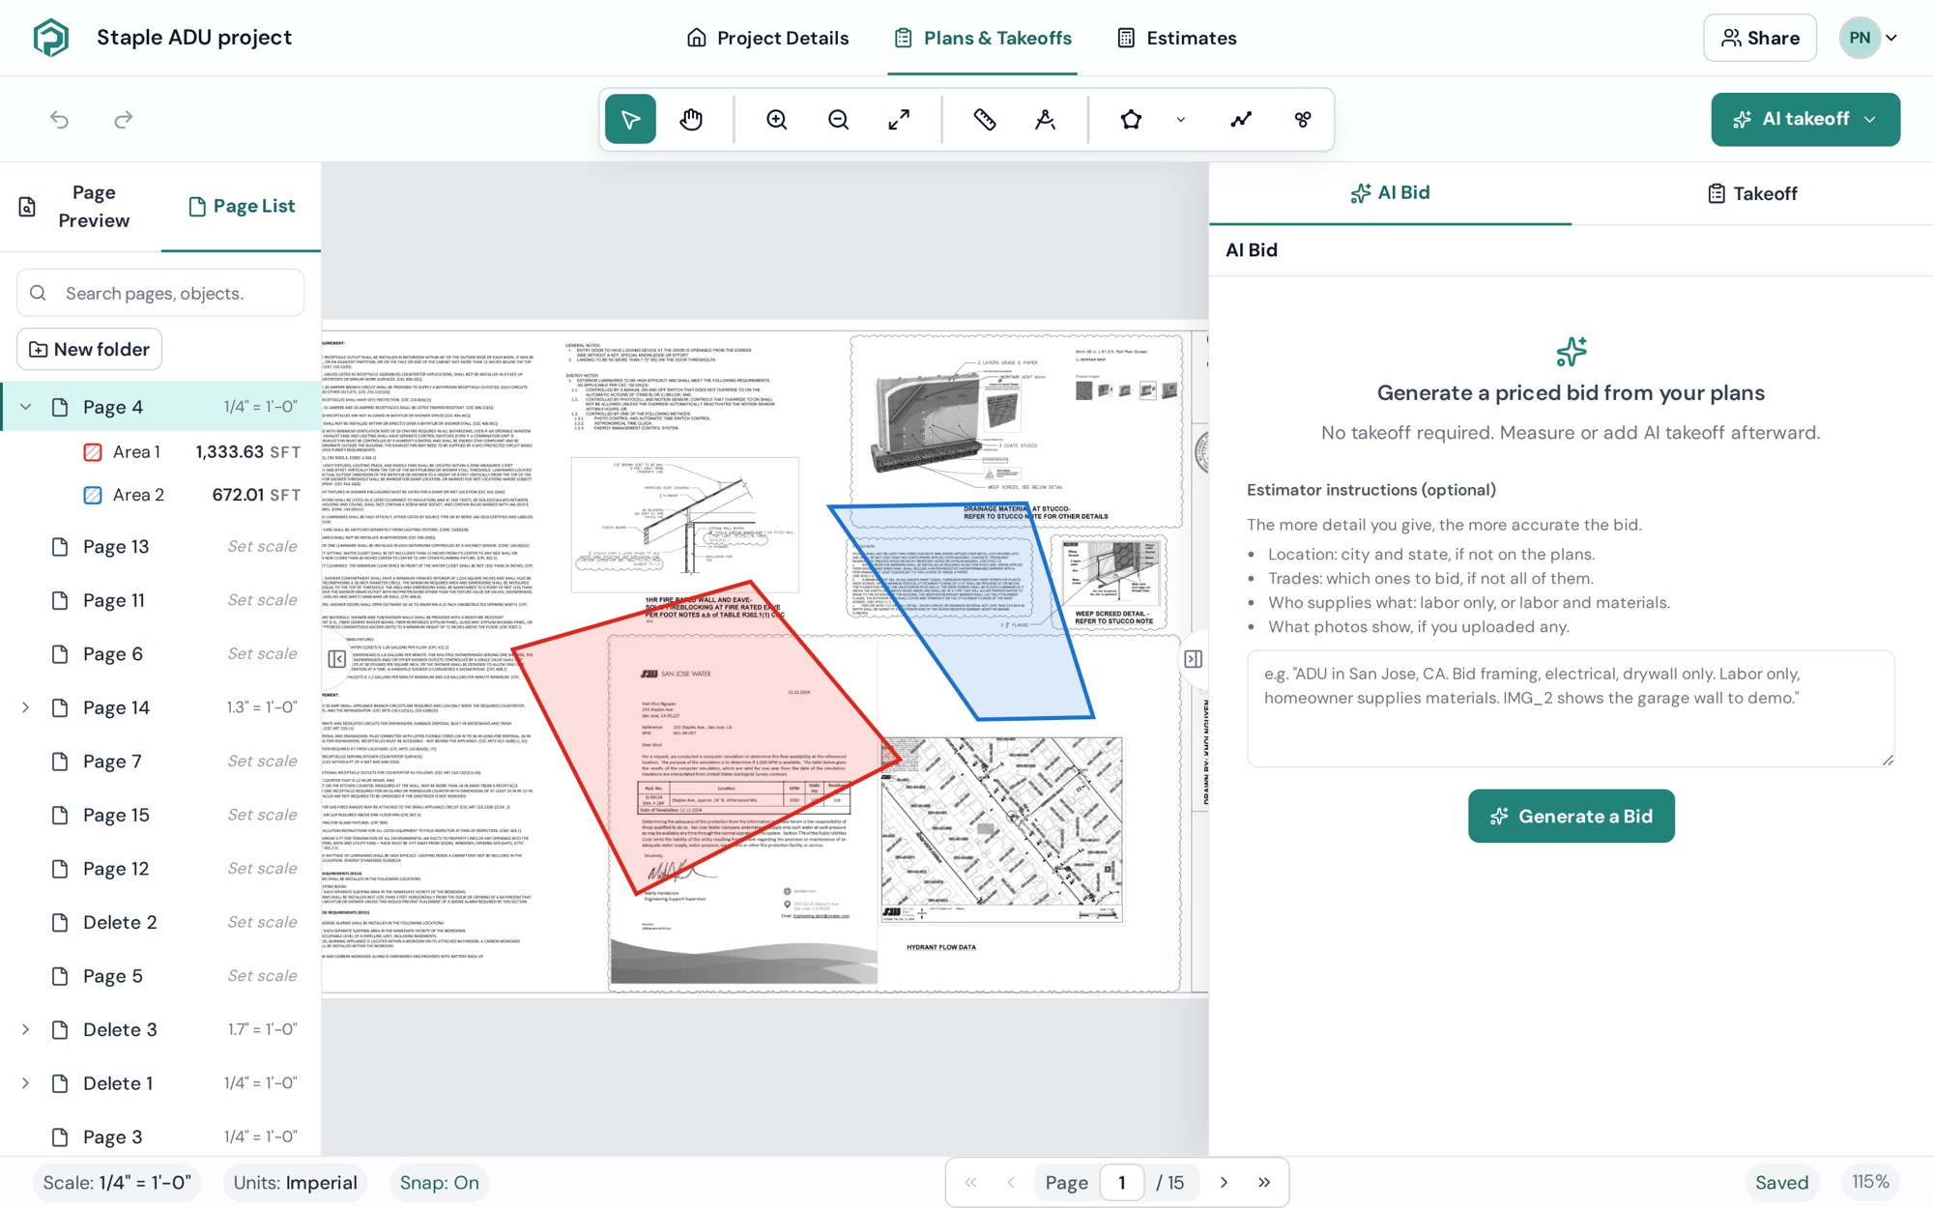Select Page 11 in the list
This screenshot has width=1933, height=1208.
pyautogui.click(x=160, y=600)
